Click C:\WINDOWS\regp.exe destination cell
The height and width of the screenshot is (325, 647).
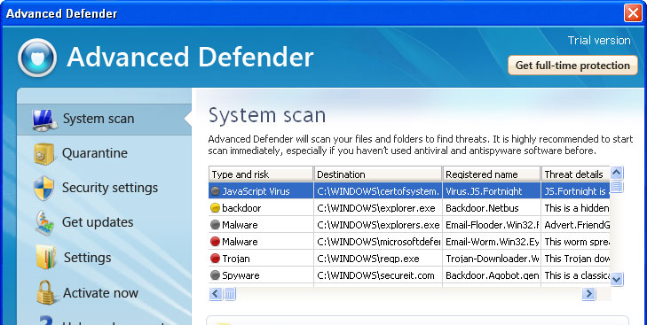click(378, 259)
